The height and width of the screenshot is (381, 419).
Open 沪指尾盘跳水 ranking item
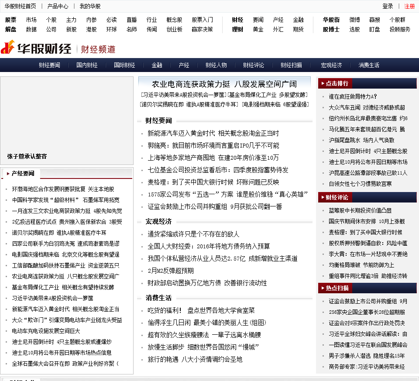[361, 140]
